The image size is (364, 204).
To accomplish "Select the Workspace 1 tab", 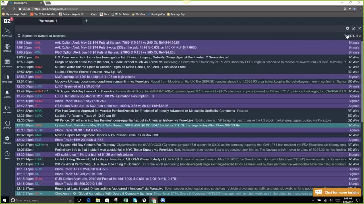I will [x=48, y=21].
